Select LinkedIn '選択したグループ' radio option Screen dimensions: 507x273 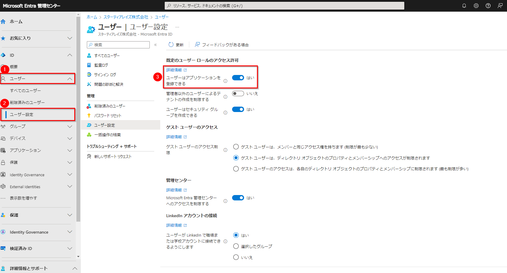(236, 246)
